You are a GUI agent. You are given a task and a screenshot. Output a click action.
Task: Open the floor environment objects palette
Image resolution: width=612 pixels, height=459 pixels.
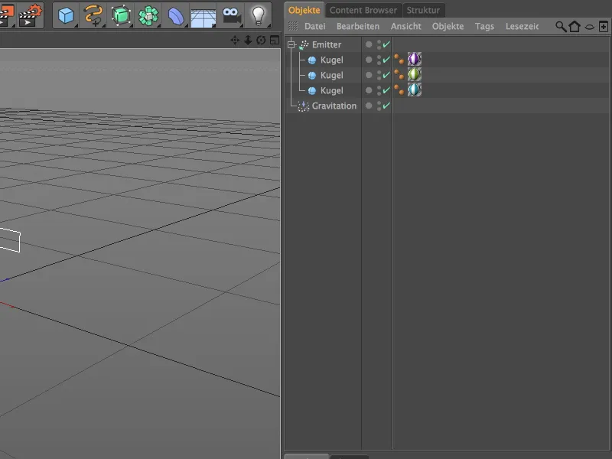(203, 16)
